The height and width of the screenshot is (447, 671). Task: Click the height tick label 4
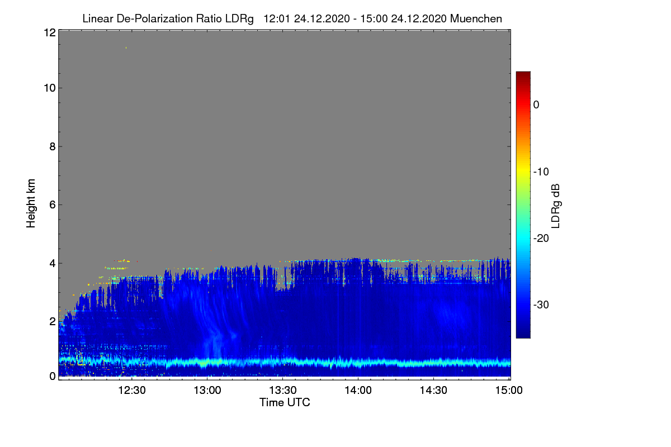(52, 263)
